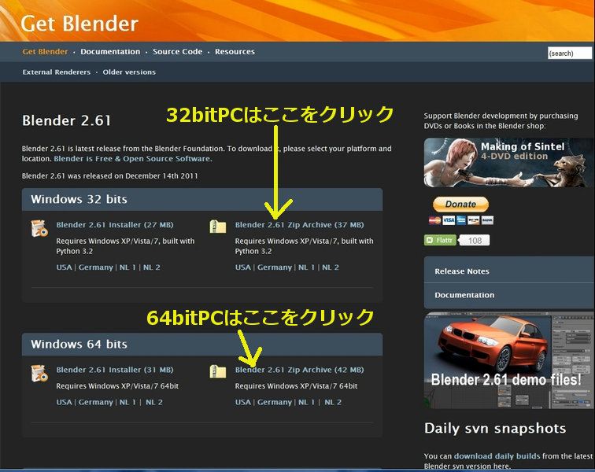Open the Making of Sintel DVD banner

pyautogui.click(x=508, y=162)
